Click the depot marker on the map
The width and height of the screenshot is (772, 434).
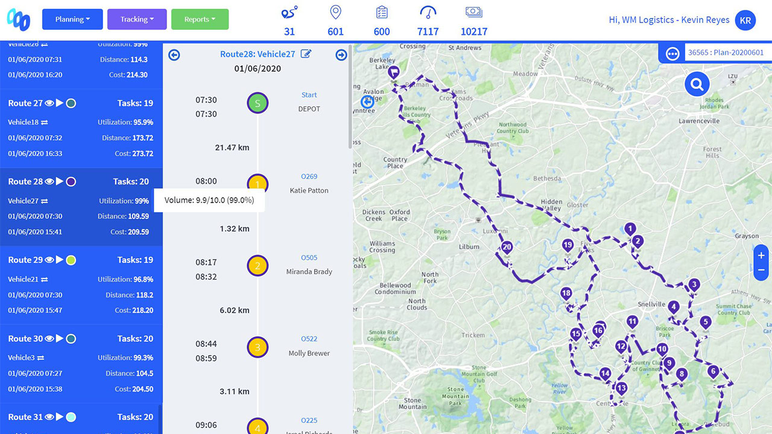[394, 73]
